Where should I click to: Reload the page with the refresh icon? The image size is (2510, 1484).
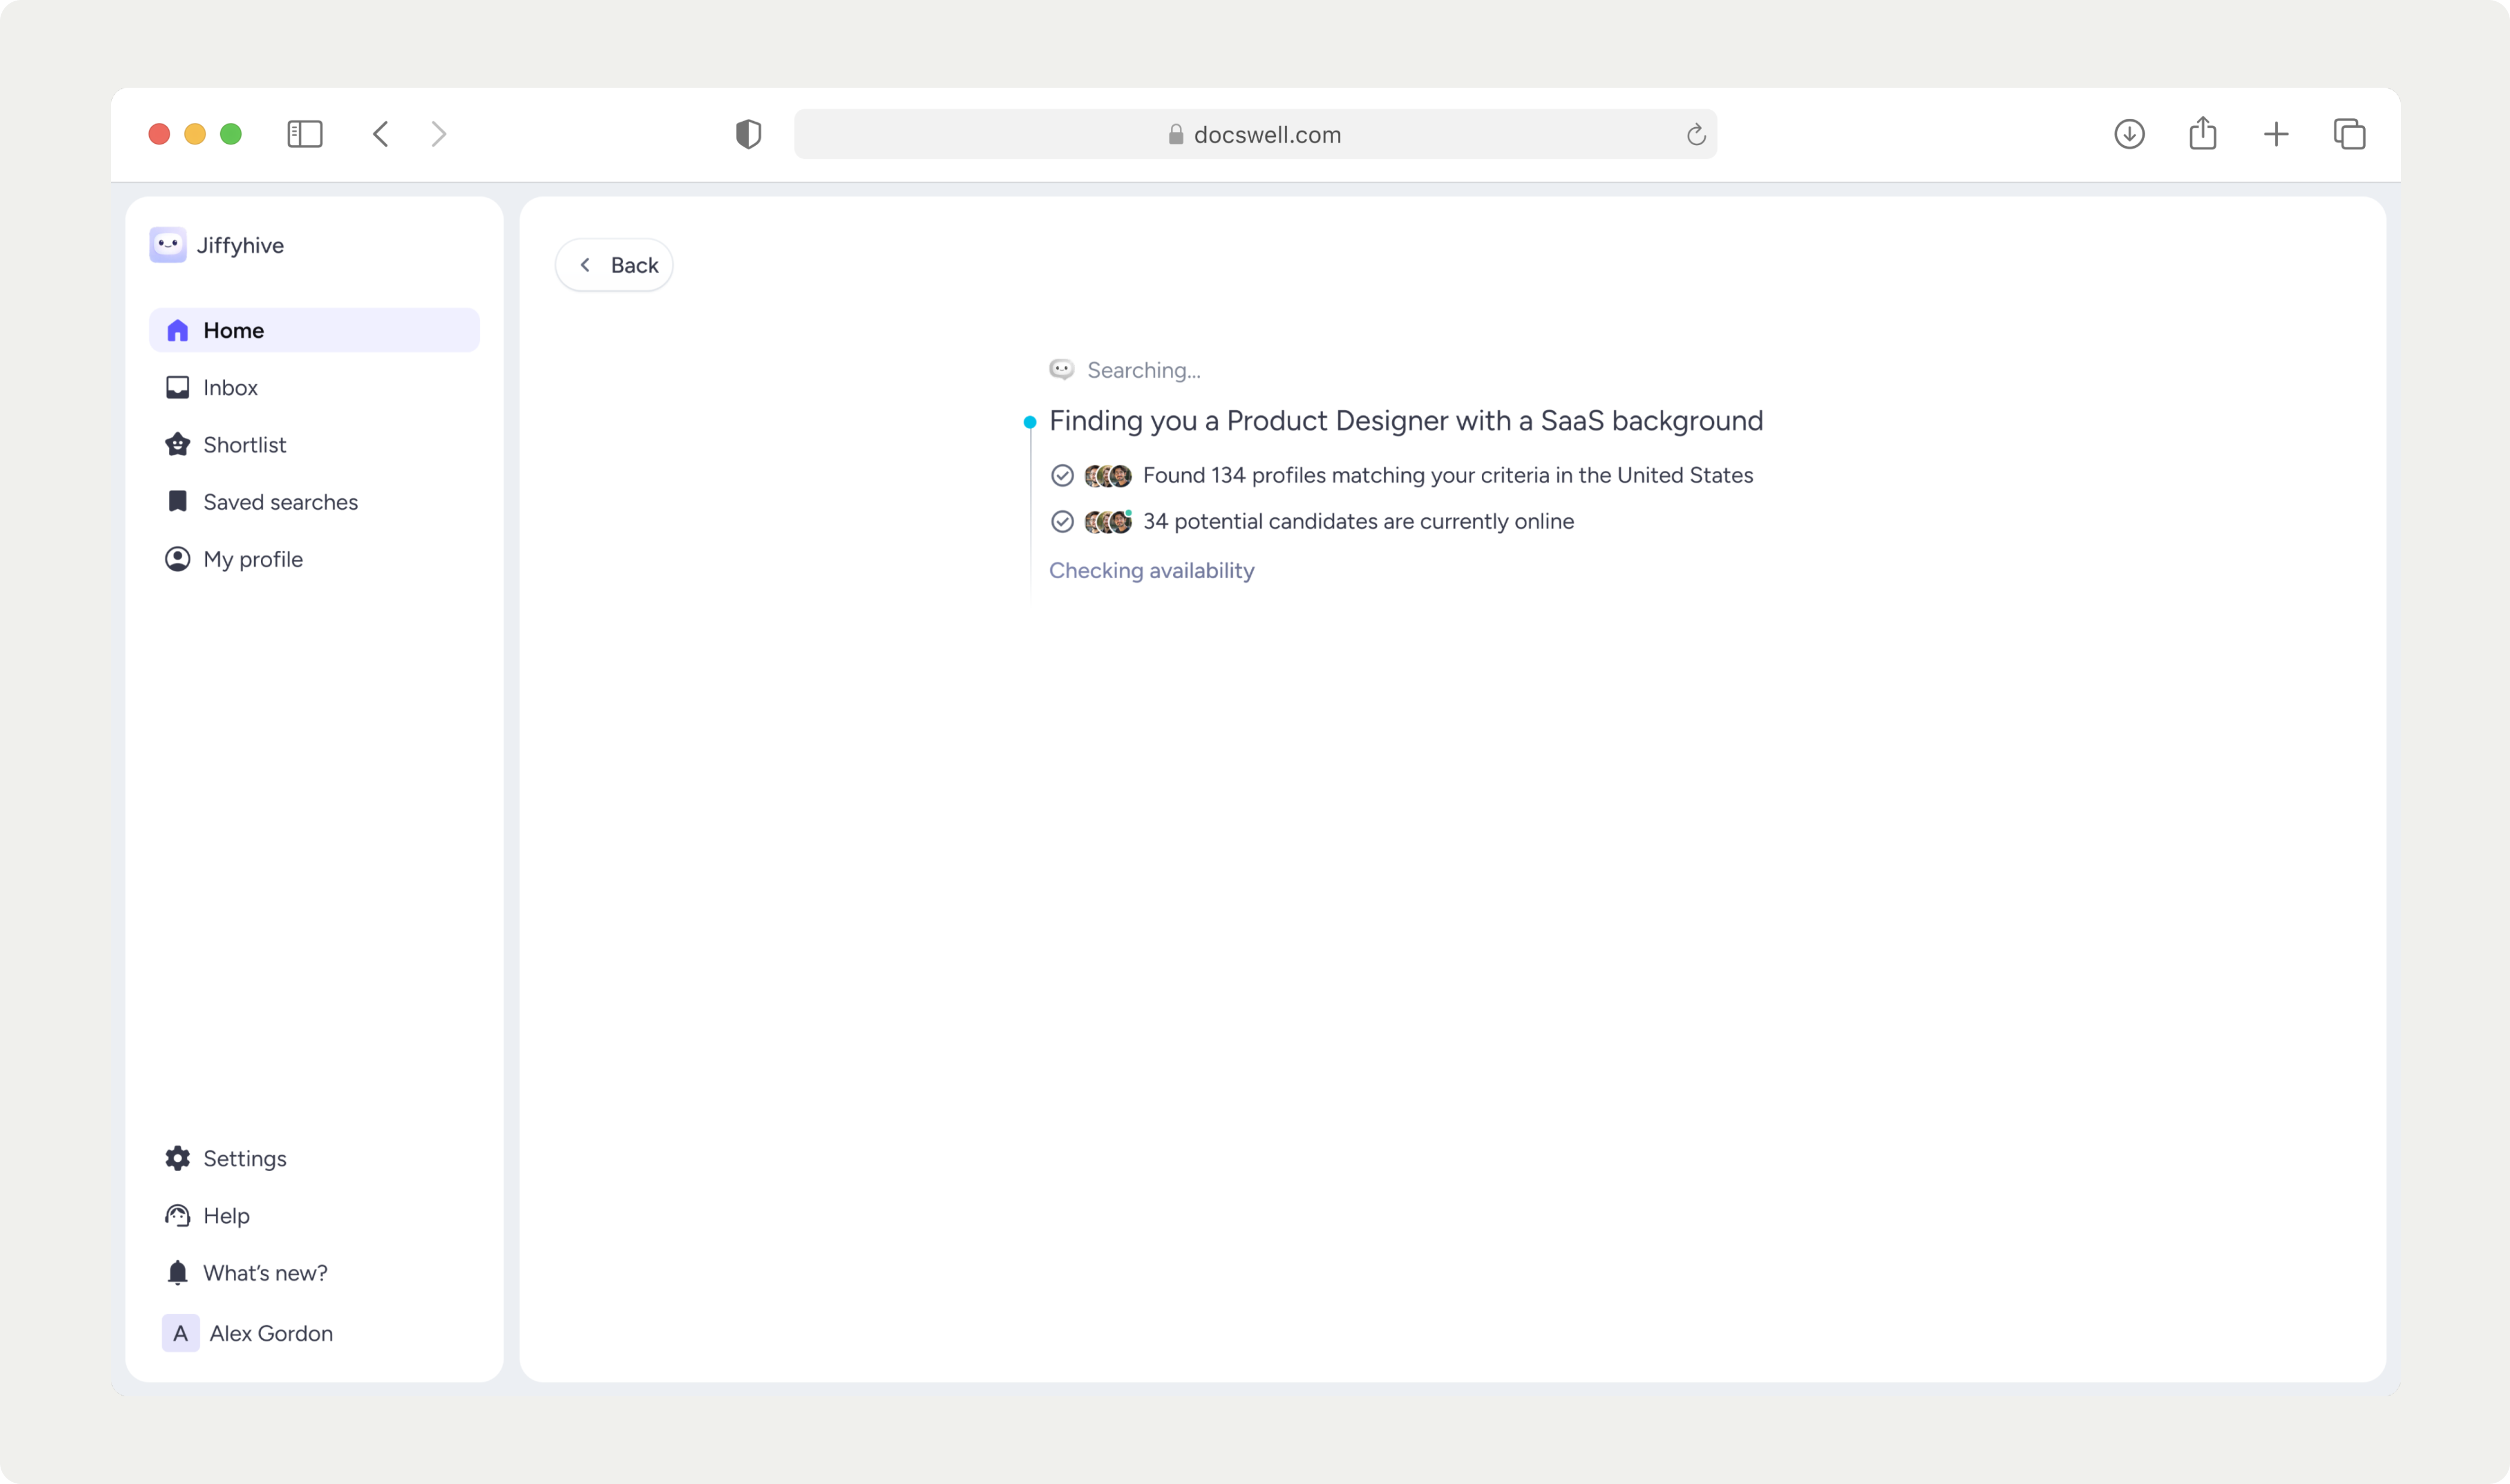(x=1696, y=134)
